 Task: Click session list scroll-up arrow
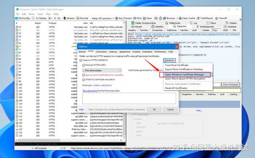124,23
